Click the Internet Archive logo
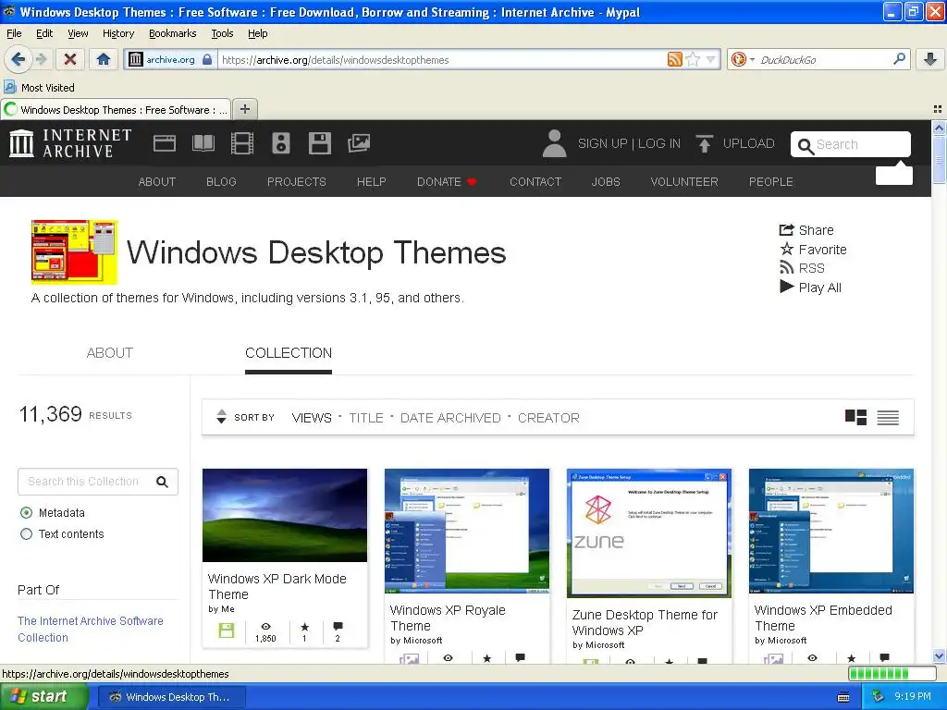The image size is (947, 710). click(70, 143)
